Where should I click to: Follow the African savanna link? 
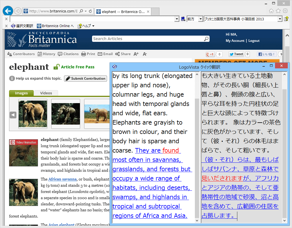[62, 179]
